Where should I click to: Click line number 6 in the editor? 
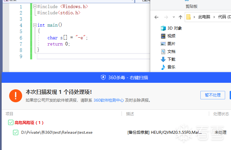pos(21,38)
